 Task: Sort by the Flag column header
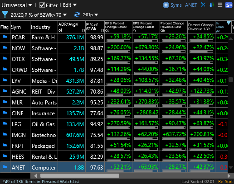pyautogui.click(x=5, y=27)
